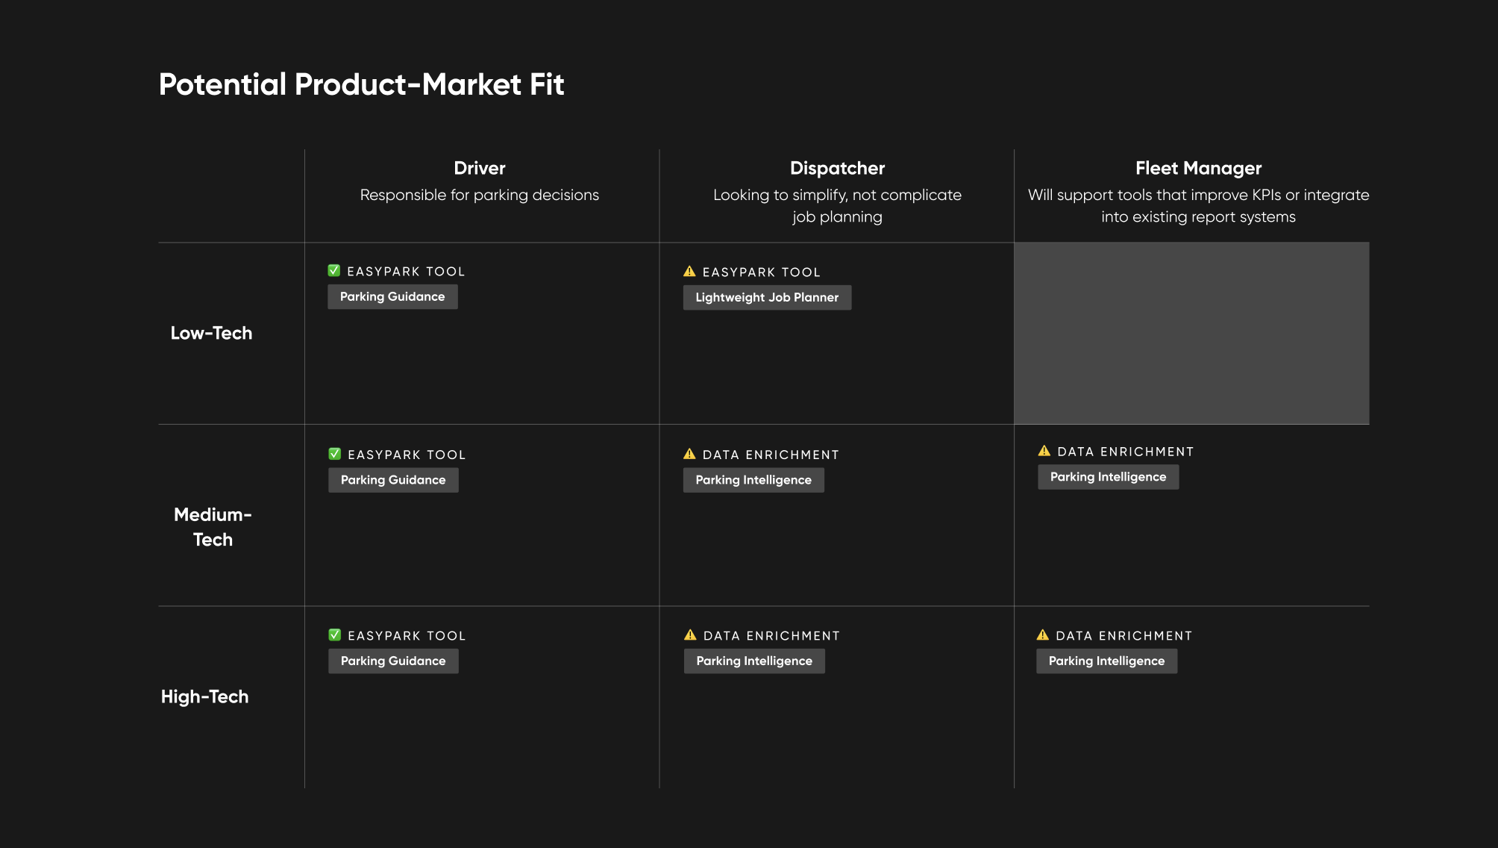The width and height of the screenshot is (1498, 848).
Task: Click the Medium-Tech row label
Action: (213, 527)
